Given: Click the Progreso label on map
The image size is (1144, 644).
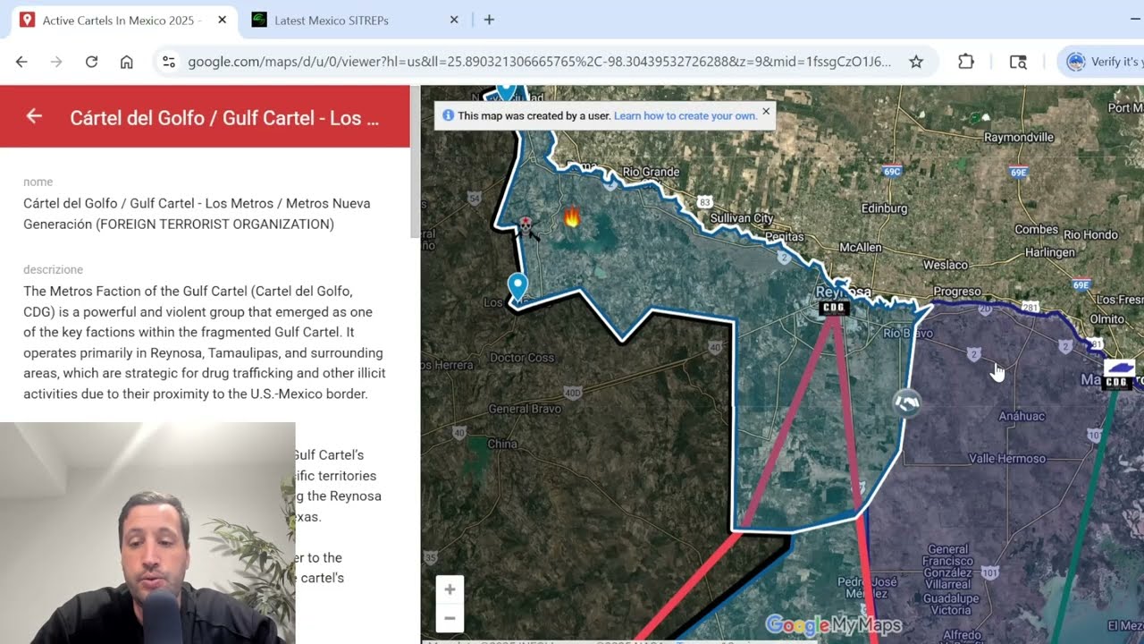Looking at the screenshot, I should 956,292.
